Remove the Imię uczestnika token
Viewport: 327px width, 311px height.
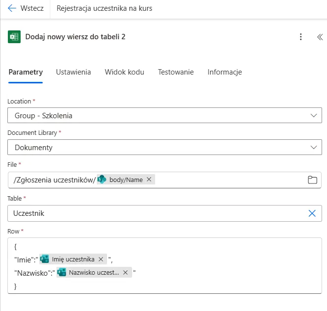(x=101, y=259)
